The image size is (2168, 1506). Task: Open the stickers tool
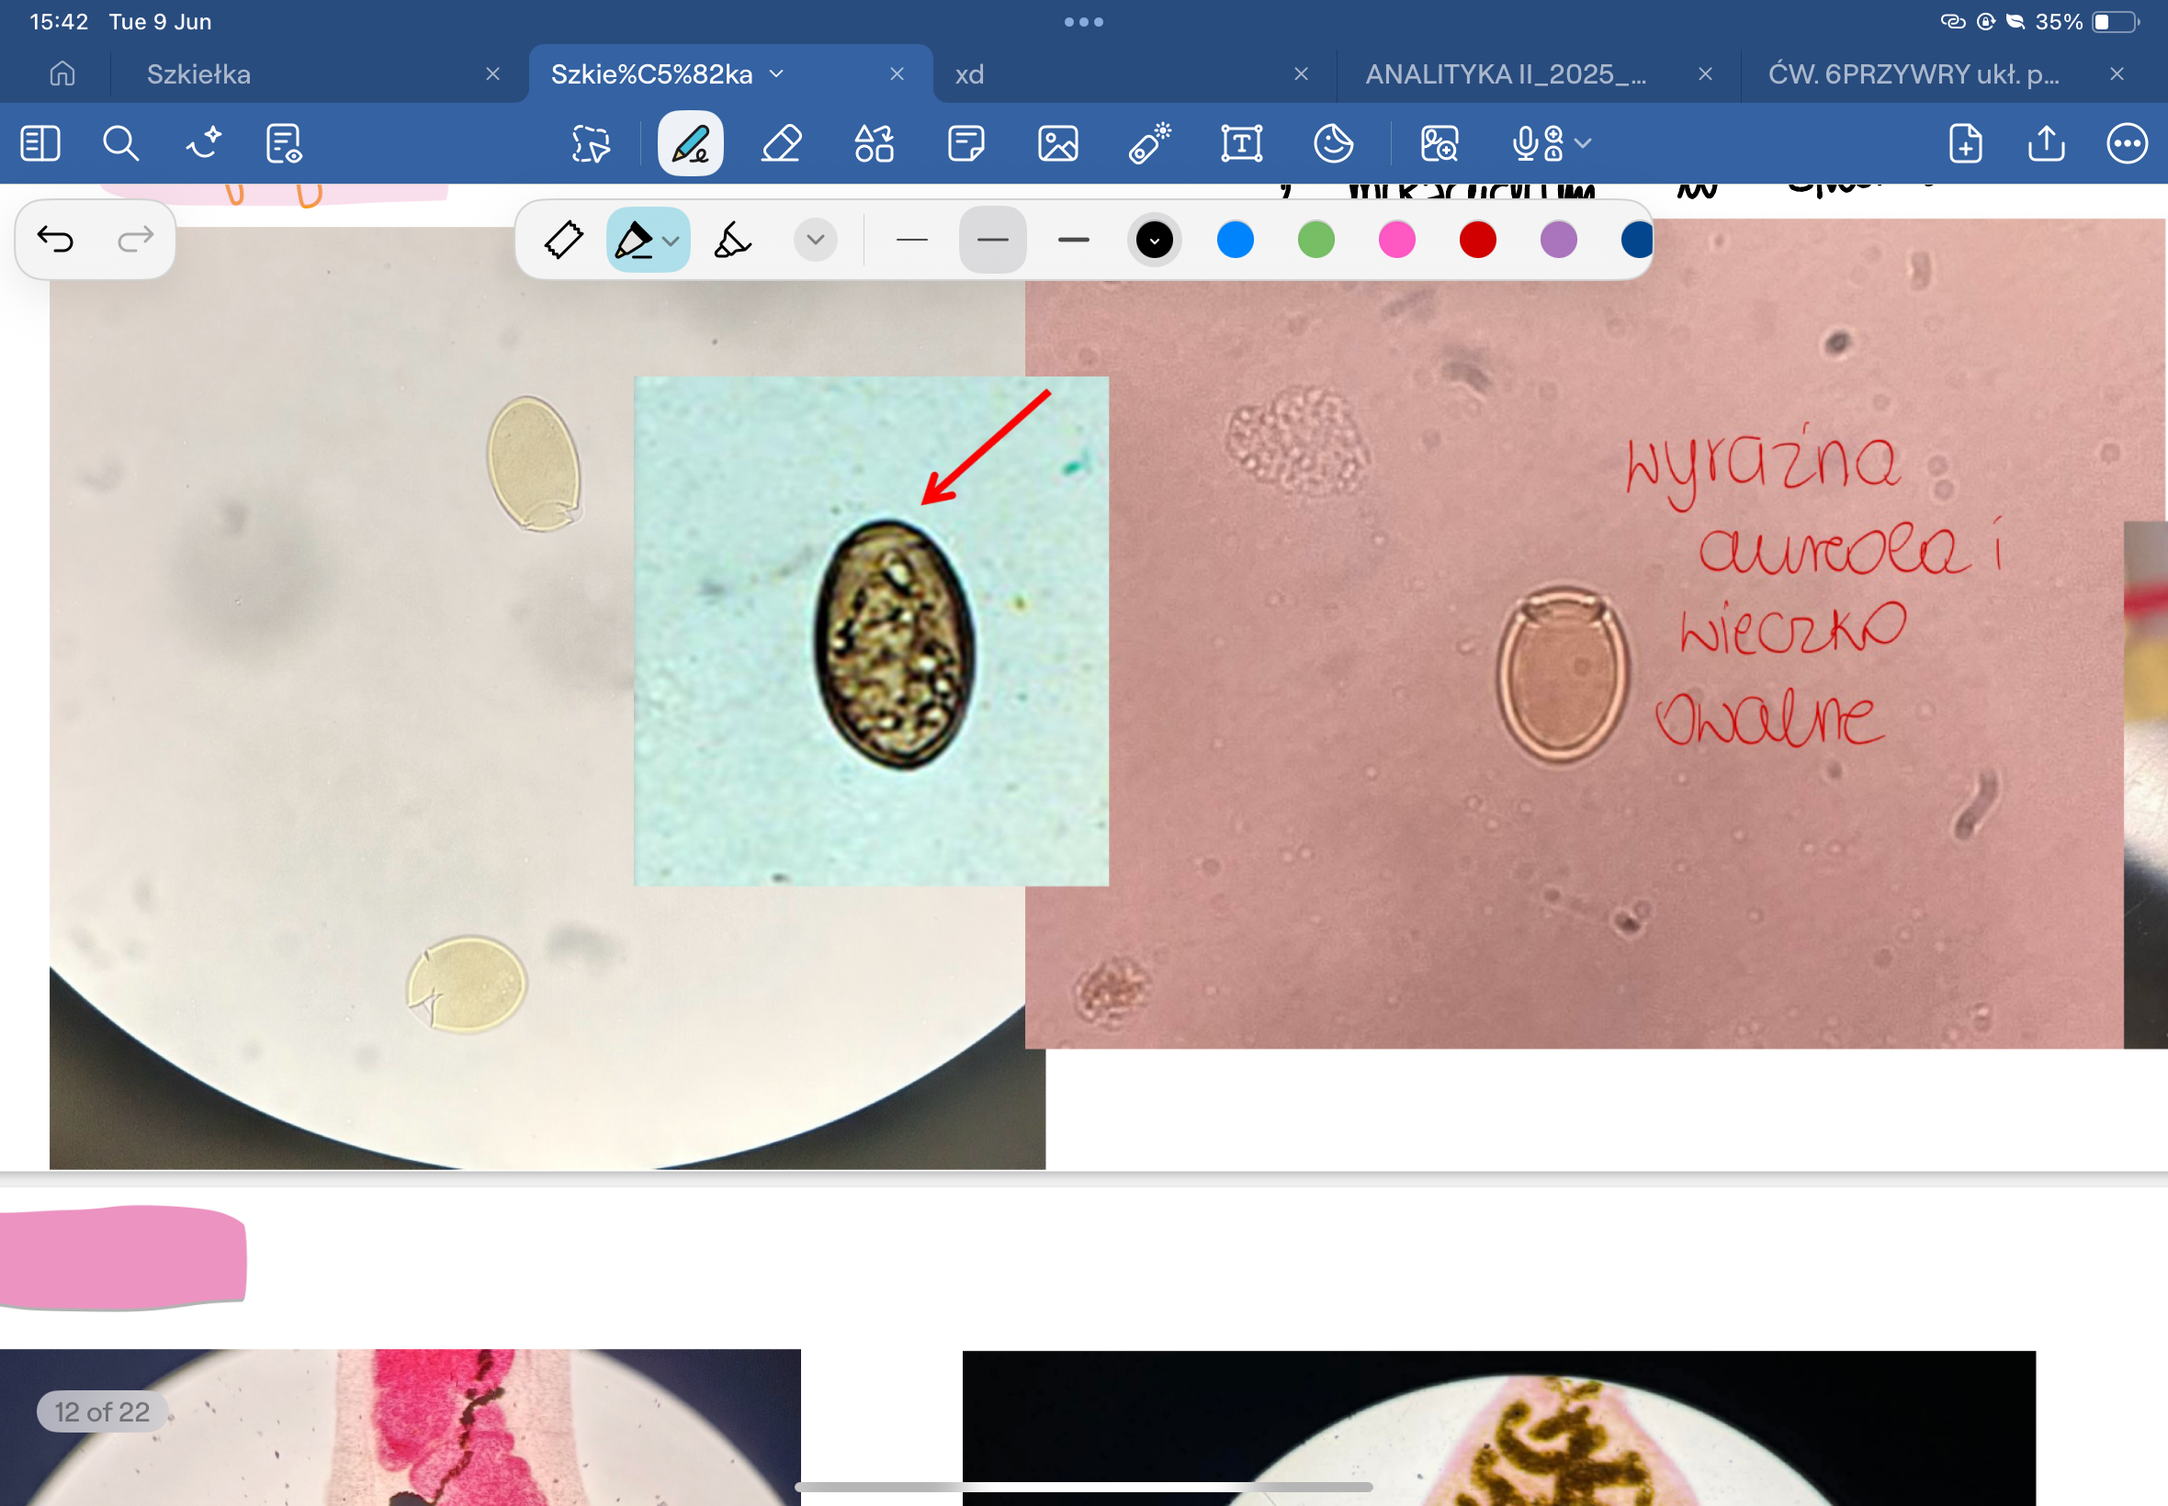click(x=1333, y=143)
